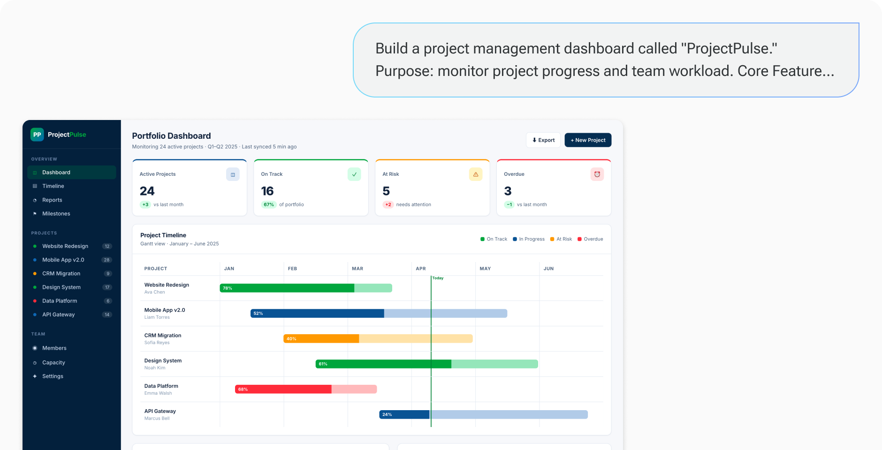Screen dimensions: 882x450
Task: Click the orange dot beside CRM Migration
Action: pos(35,273)
